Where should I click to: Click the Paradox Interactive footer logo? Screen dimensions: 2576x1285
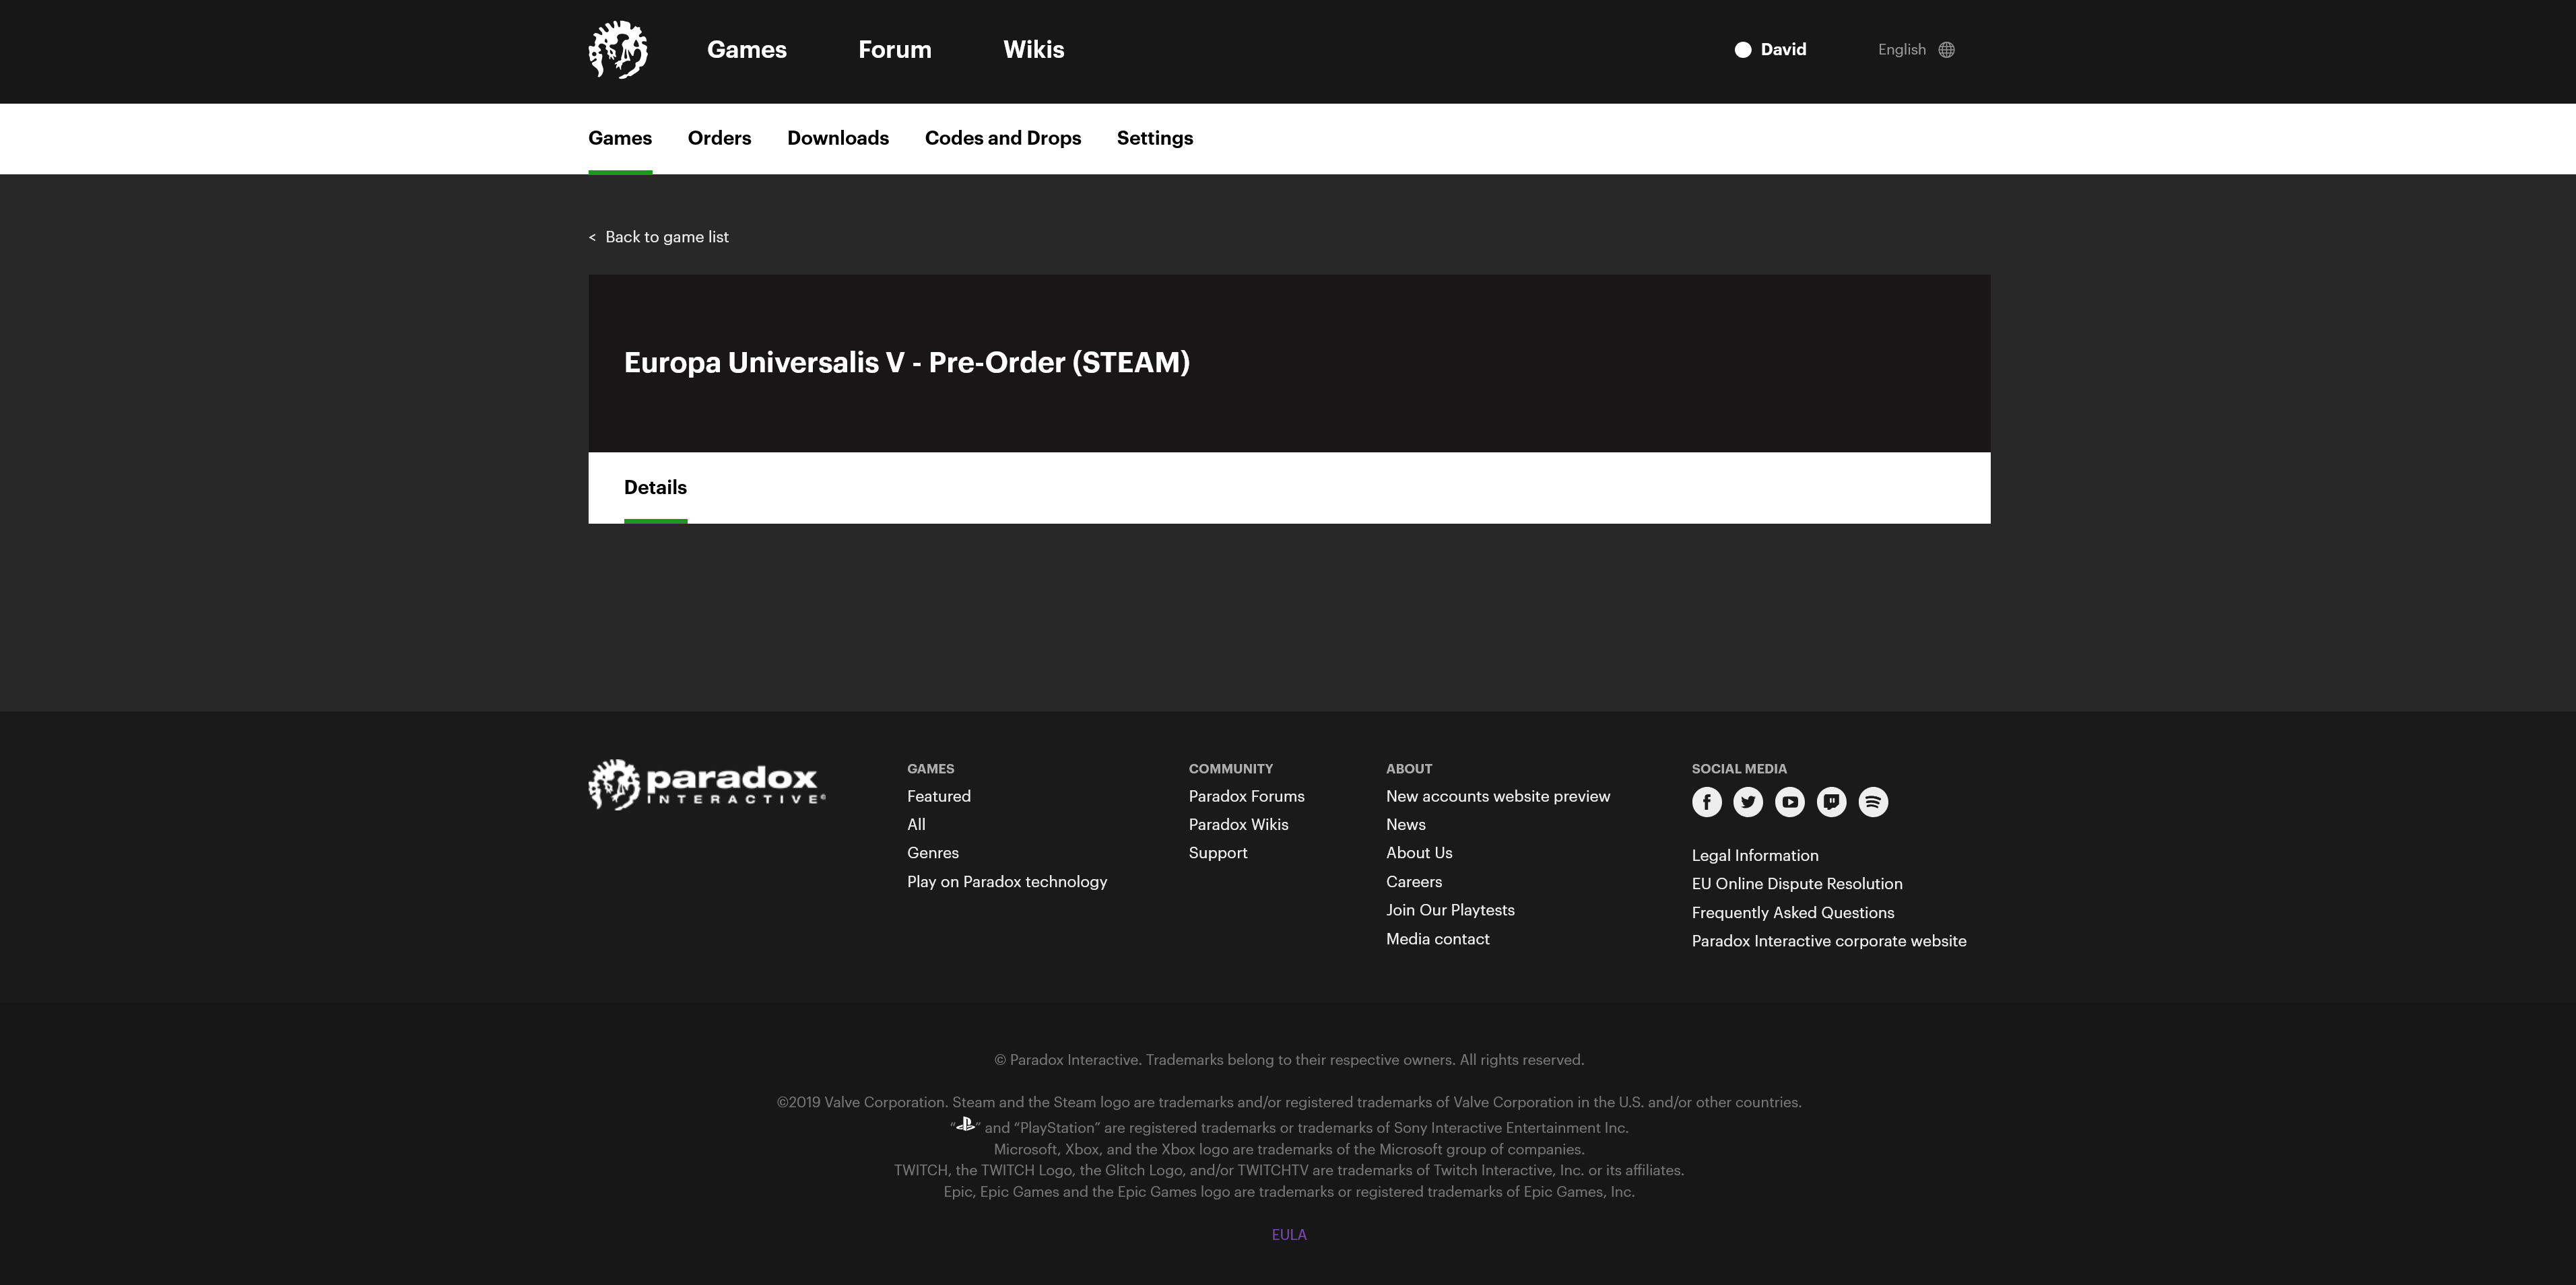[x=706, y=786]
